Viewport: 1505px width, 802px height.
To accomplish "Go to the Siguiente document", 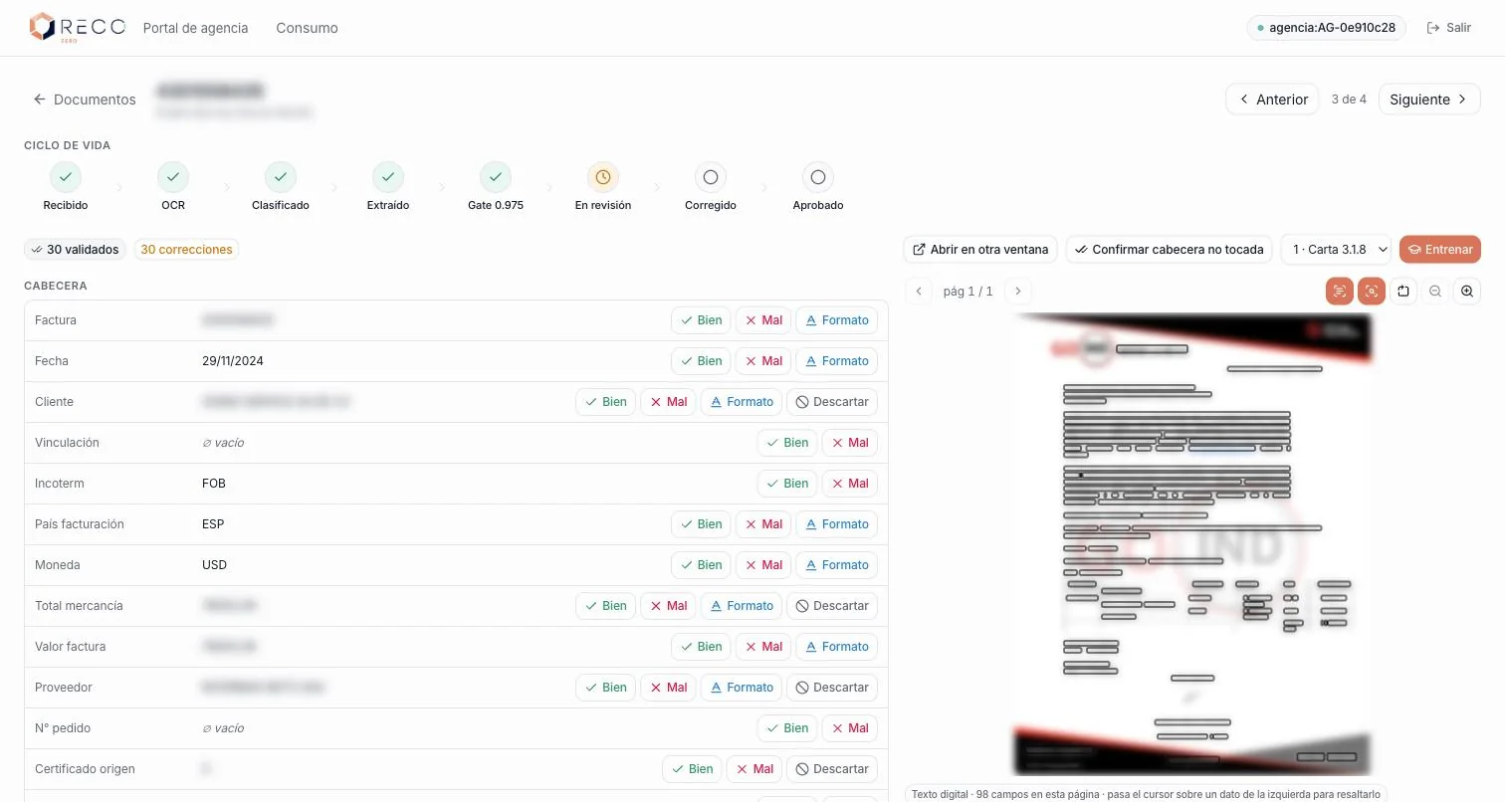I will [1429, 100].
